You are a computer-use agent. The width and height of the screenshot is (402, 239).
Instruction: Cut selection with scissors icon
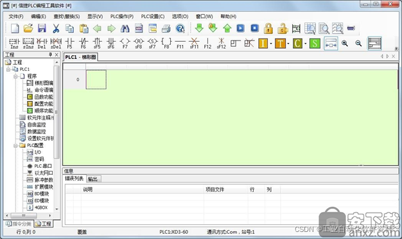pos(56,28)
